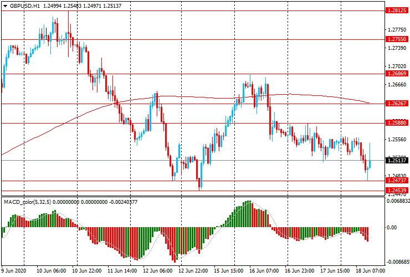Screen dimensions: 410x277
Task: Click the 15 Jun 15:00 time label
Action: pos(229,271)
